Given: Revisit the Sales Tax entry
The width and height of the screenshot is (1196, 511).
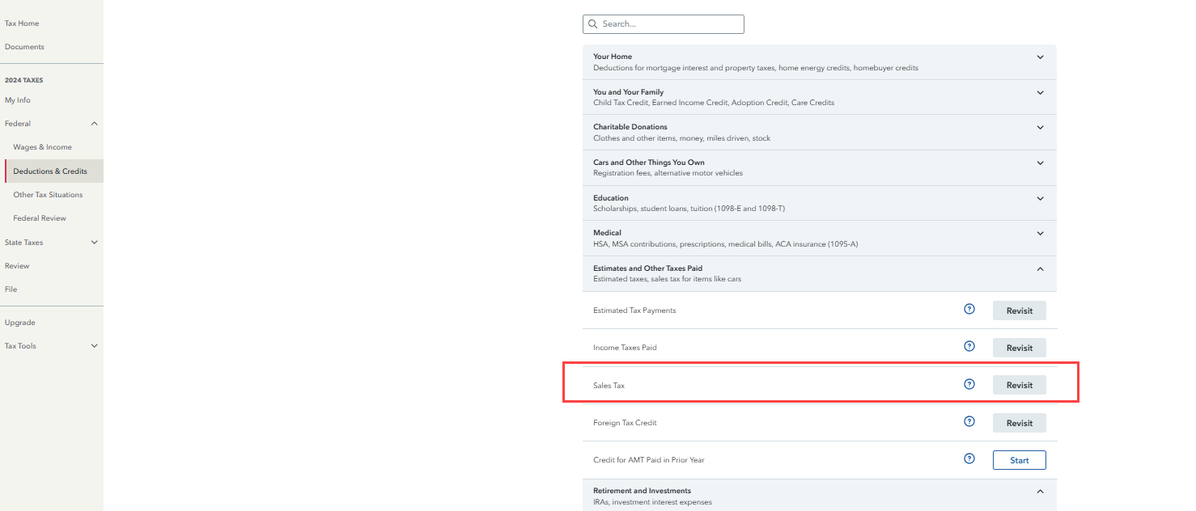Looking at the screenshot, I should [1019, 385].
